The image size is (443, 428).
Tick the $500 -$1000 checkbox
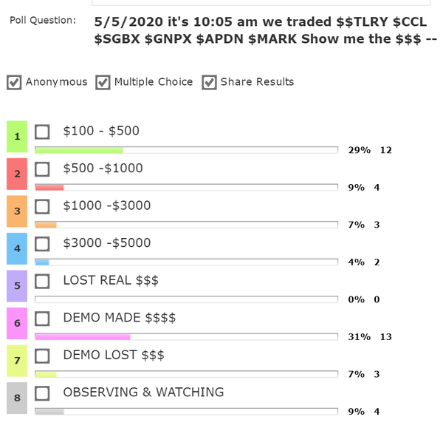43,169
